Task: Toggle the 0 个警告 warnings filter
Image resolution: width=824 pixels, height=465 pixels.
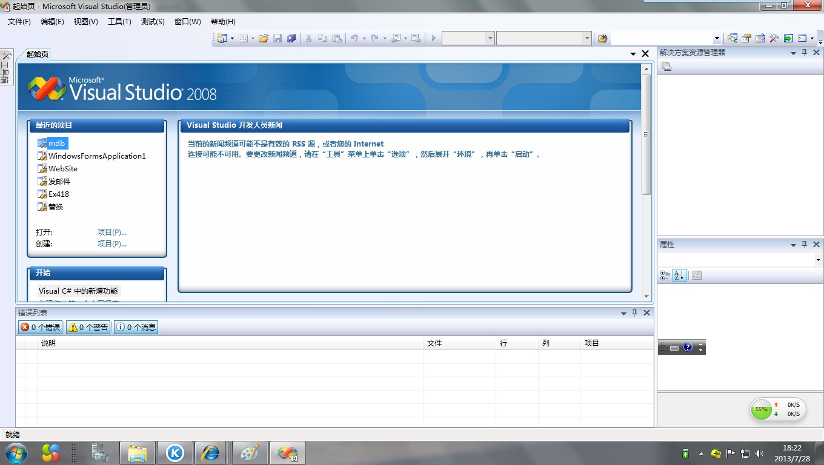Action: [88, 327]
